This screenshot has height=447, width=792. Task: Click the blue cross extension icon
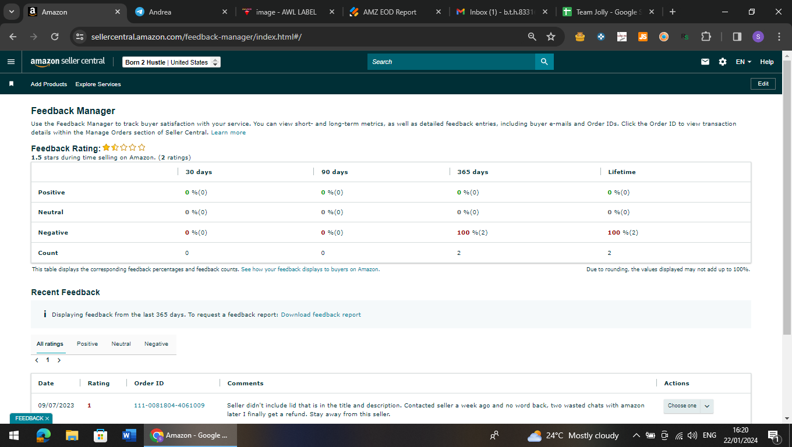click(601, 37)
